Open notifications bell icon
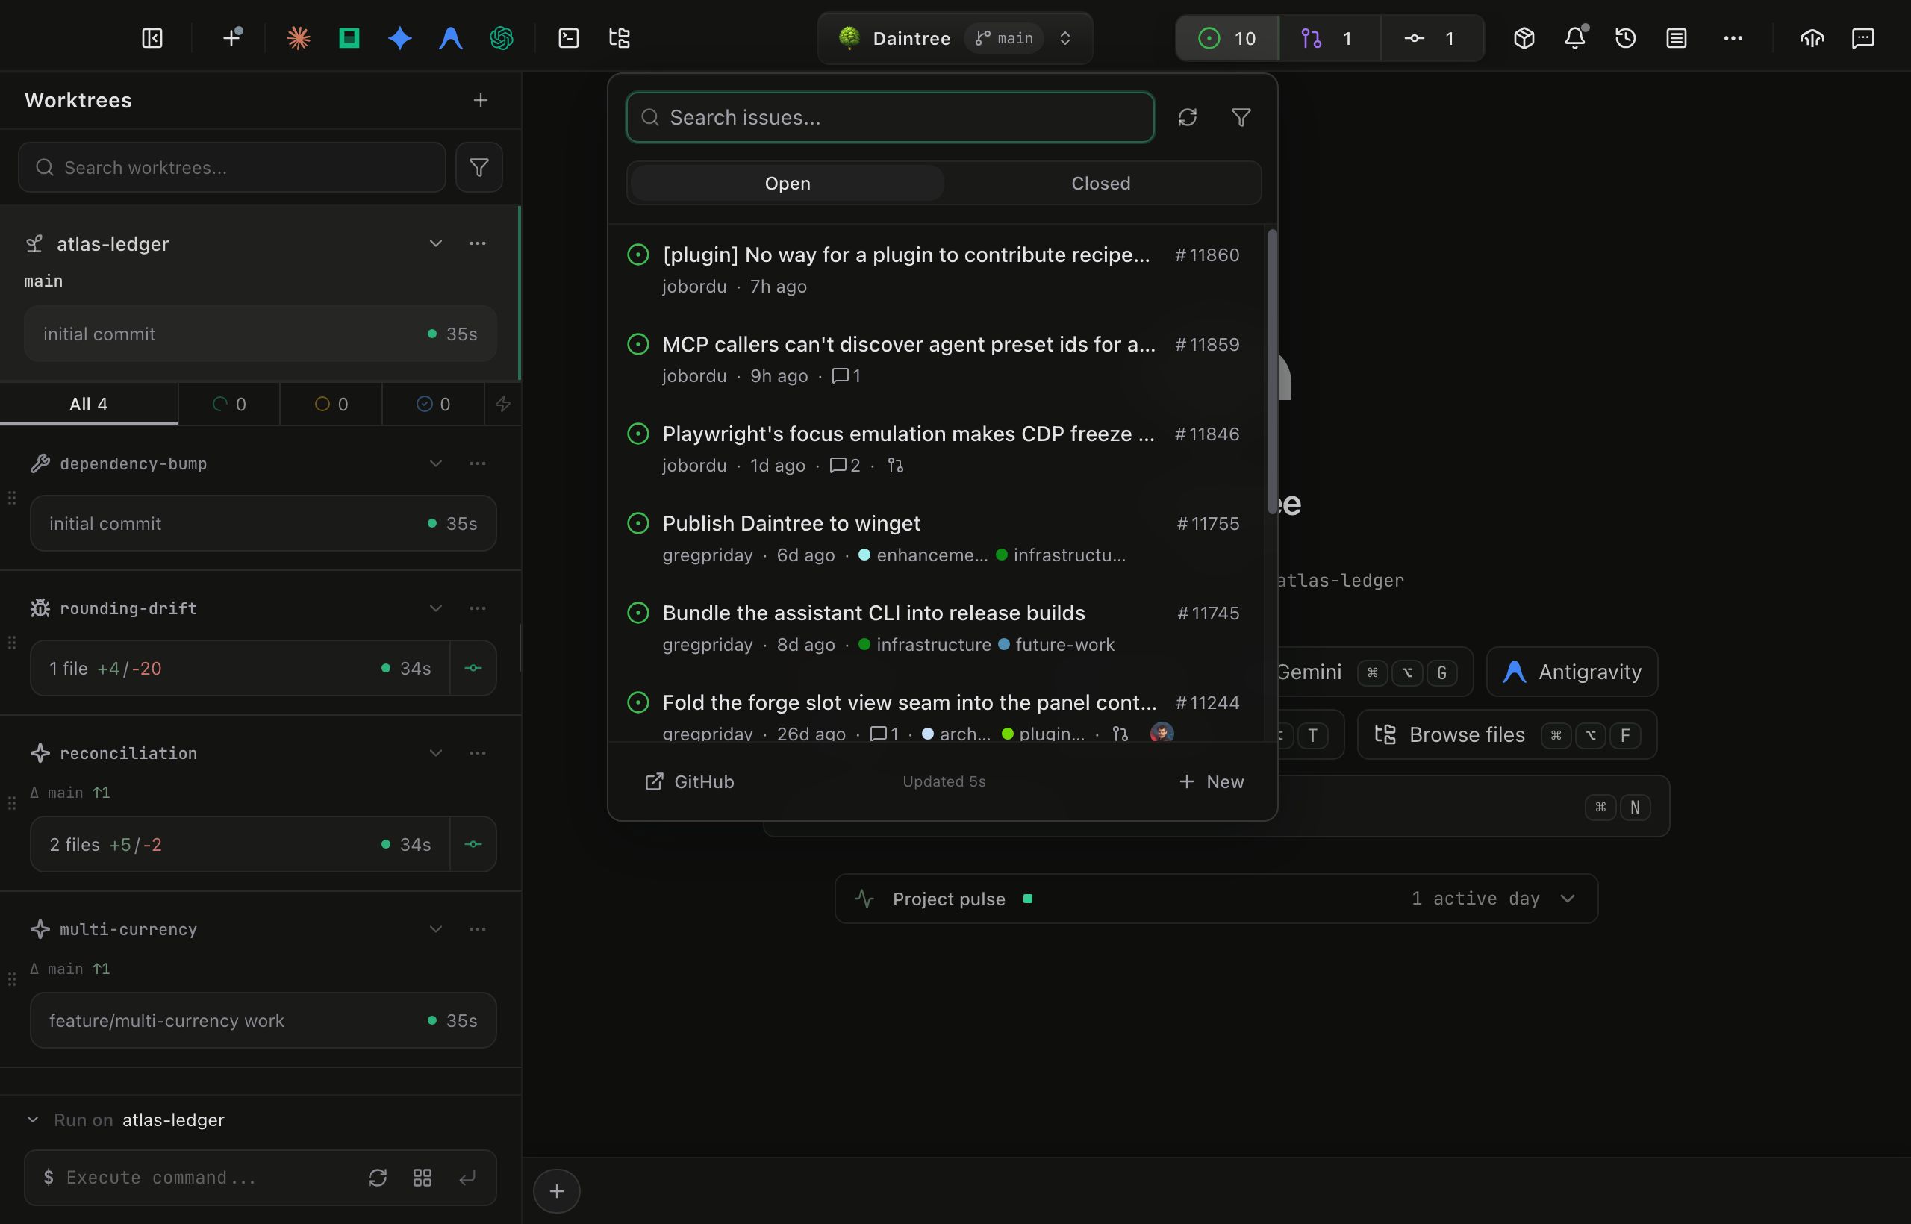The width and height of the screenshot is (1911, 1224). click(1575, 38)
